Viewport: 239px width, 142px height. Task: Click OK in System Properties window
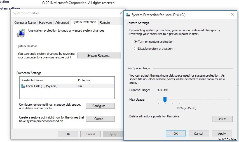pyautogui.click(x=68, y=134)
